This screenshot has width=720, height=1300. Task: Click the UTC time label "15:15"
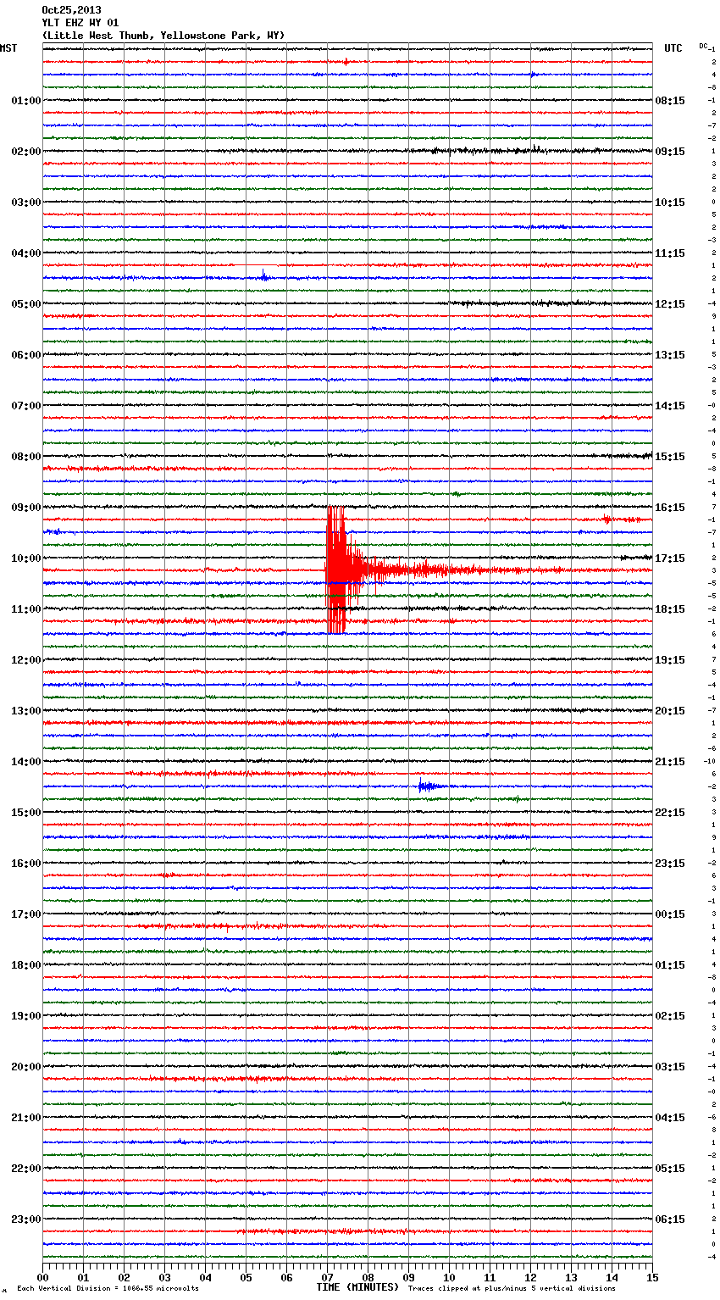670,457
